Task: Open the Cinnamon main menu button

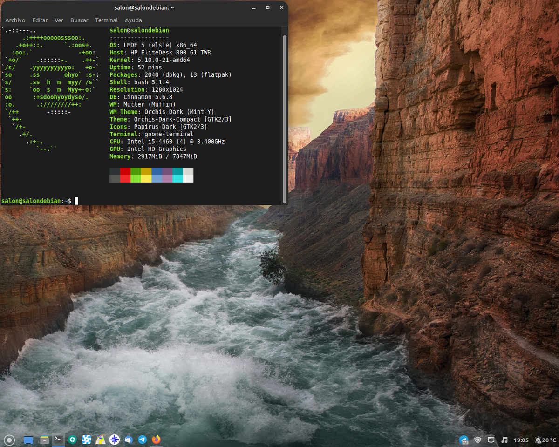Action: click(9, 440)
